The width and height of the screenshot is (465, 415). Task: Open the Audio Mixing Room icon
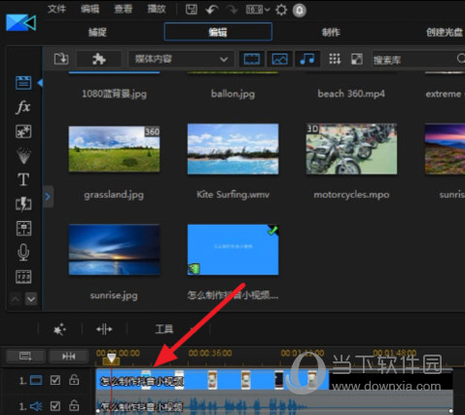point(23,228)
